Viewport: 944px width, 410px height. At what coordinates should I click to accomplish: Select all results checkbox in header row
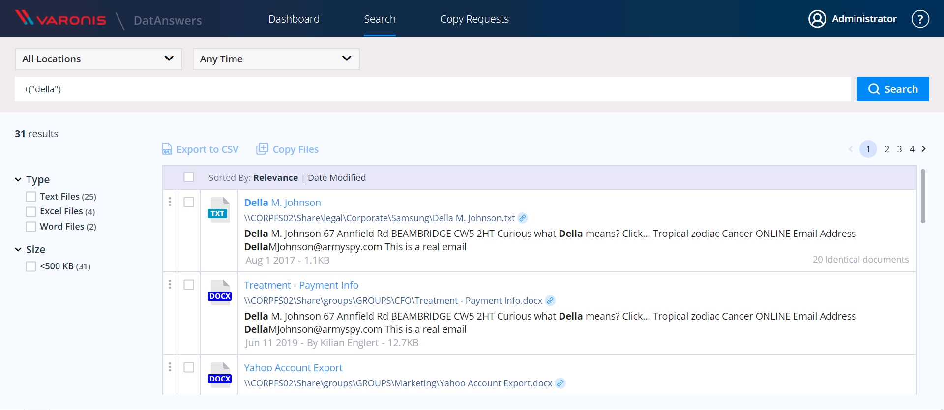click(189, 177)
